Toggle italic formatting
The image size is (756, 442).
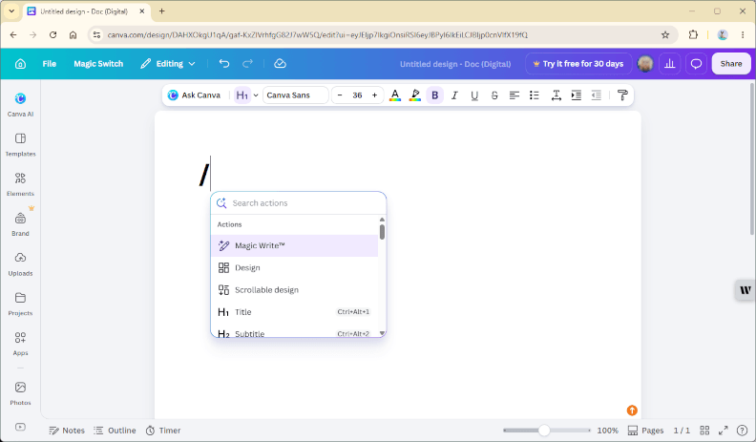454,95
